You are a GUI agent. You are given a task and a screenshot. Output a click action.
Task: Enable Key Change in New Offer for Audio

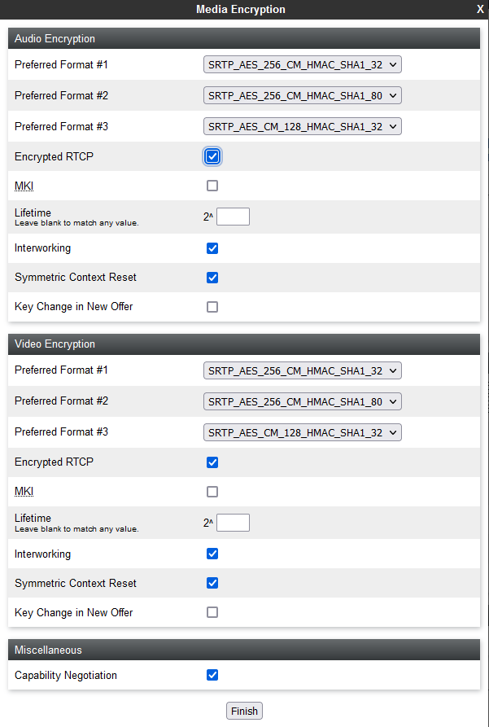[x=212, y=307]
